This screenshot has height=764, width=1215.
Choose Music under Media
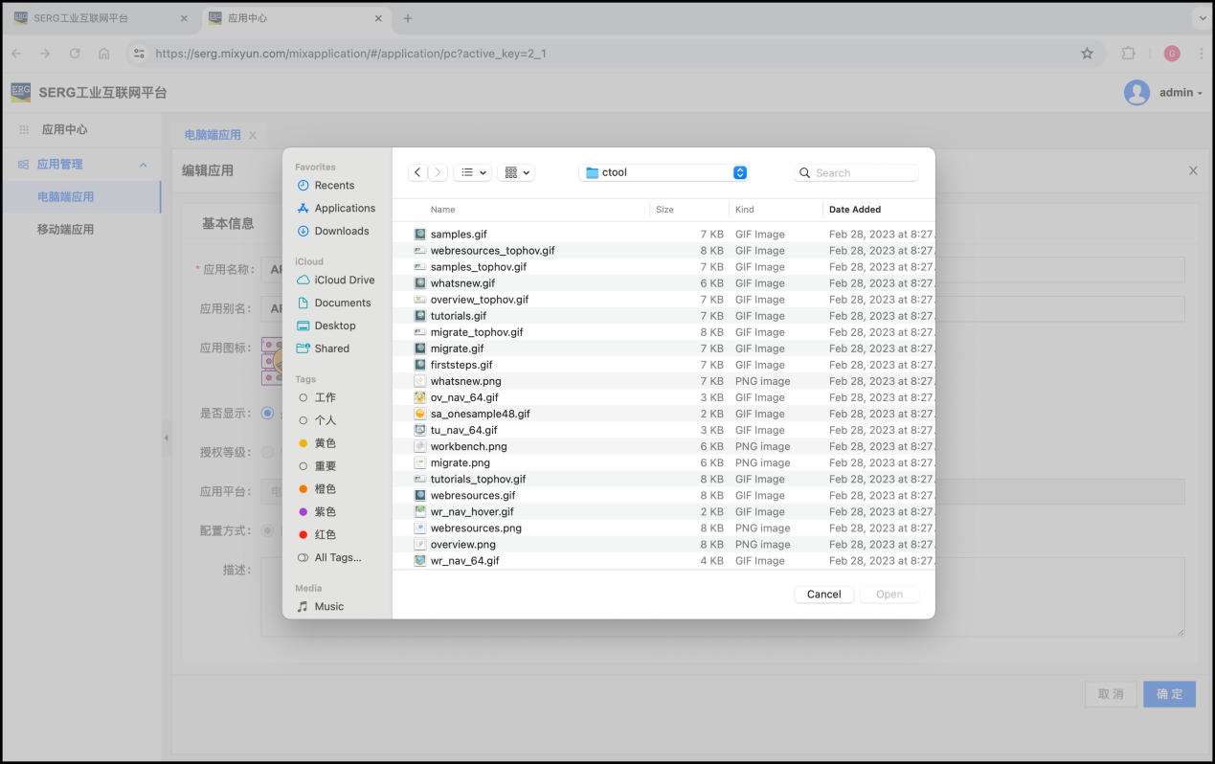point(328,607)
